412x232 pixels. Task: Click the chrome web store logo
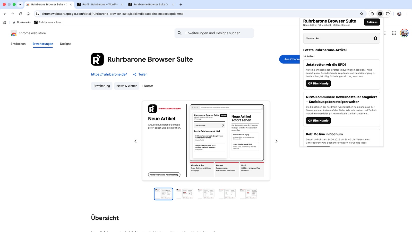(28, 33)
